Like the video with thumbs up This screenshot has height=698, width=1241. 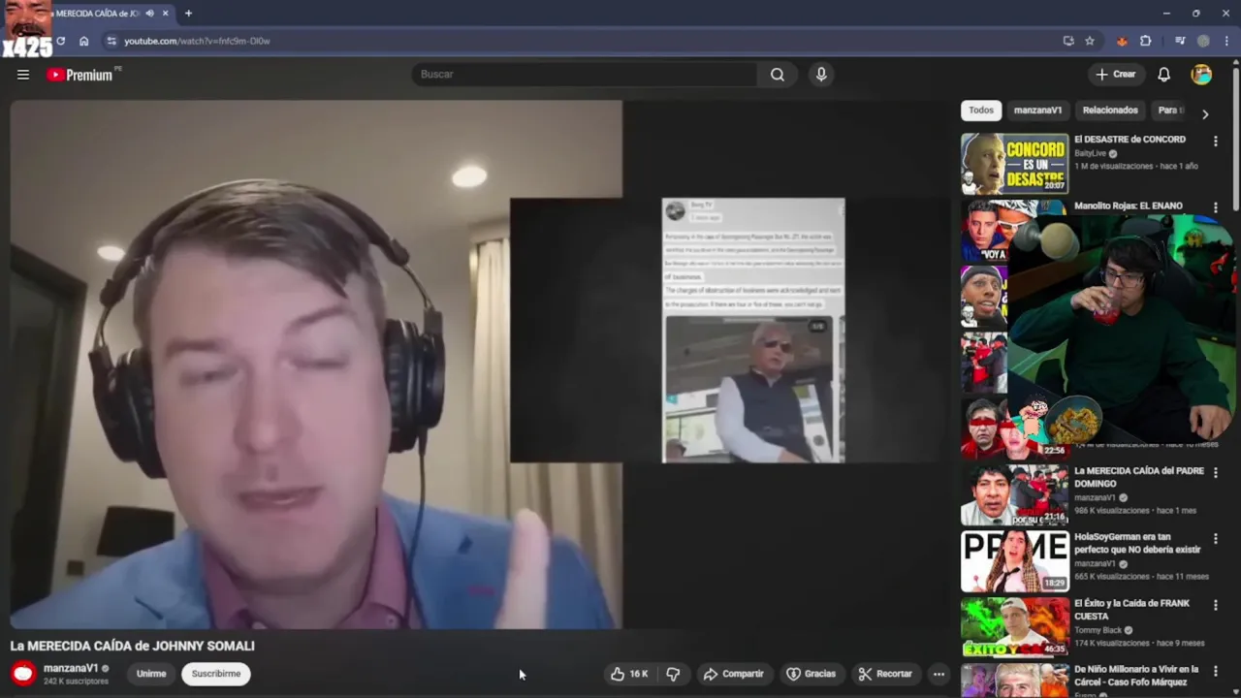pos(628,674)
